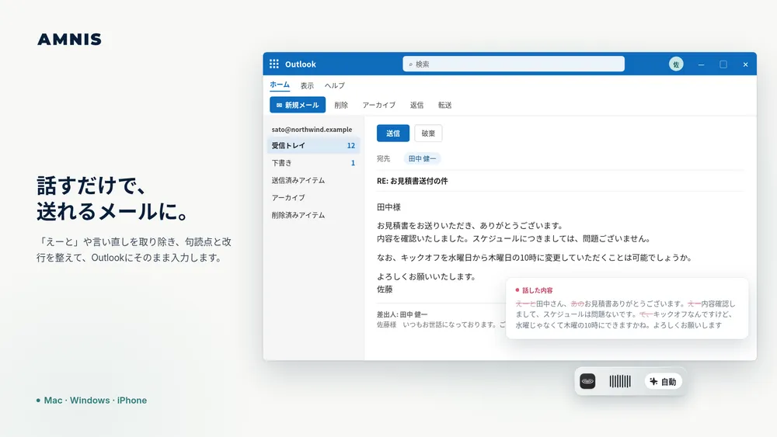Create a 新規メール
The image size is (777, 437).
pyautogui.click(x=298, y=105)
